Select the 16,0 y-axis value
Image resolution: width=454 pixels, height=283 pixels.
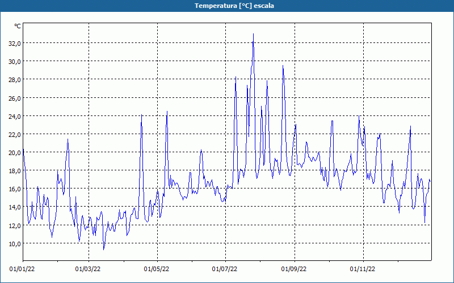point(15,189)
